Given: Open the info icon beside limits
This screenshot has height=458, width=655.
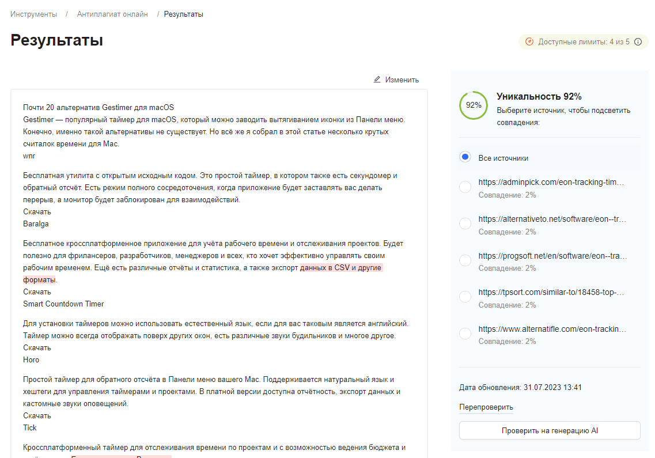Looking at the screenshot, I should tap(638, 42).
